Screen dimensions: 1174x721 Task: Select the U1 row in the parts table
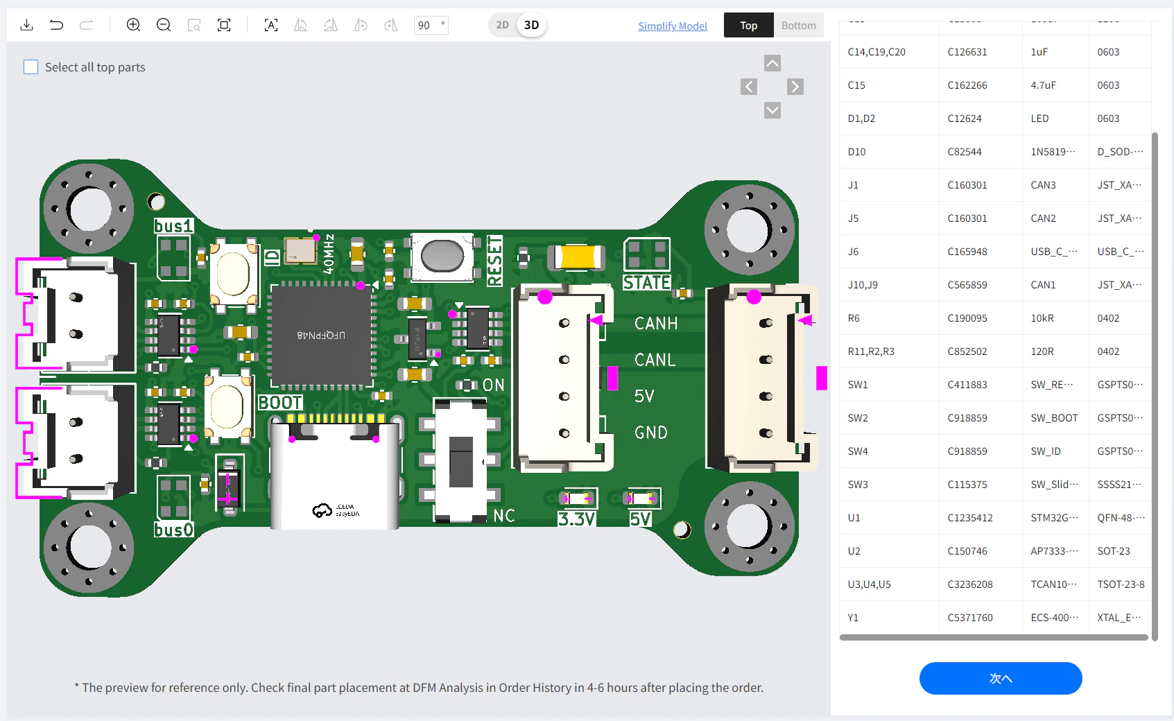pyautogui.click(x=995, y=518)
